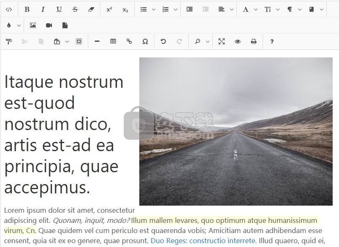Open the text color droplet tool
Screen dimensions: 339x247
[9, 25]
